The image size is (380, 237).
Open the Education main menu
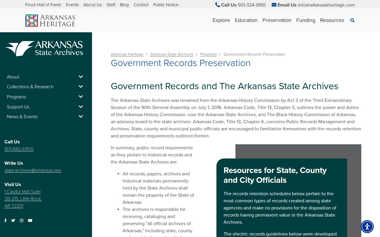(x=246, y=20)
